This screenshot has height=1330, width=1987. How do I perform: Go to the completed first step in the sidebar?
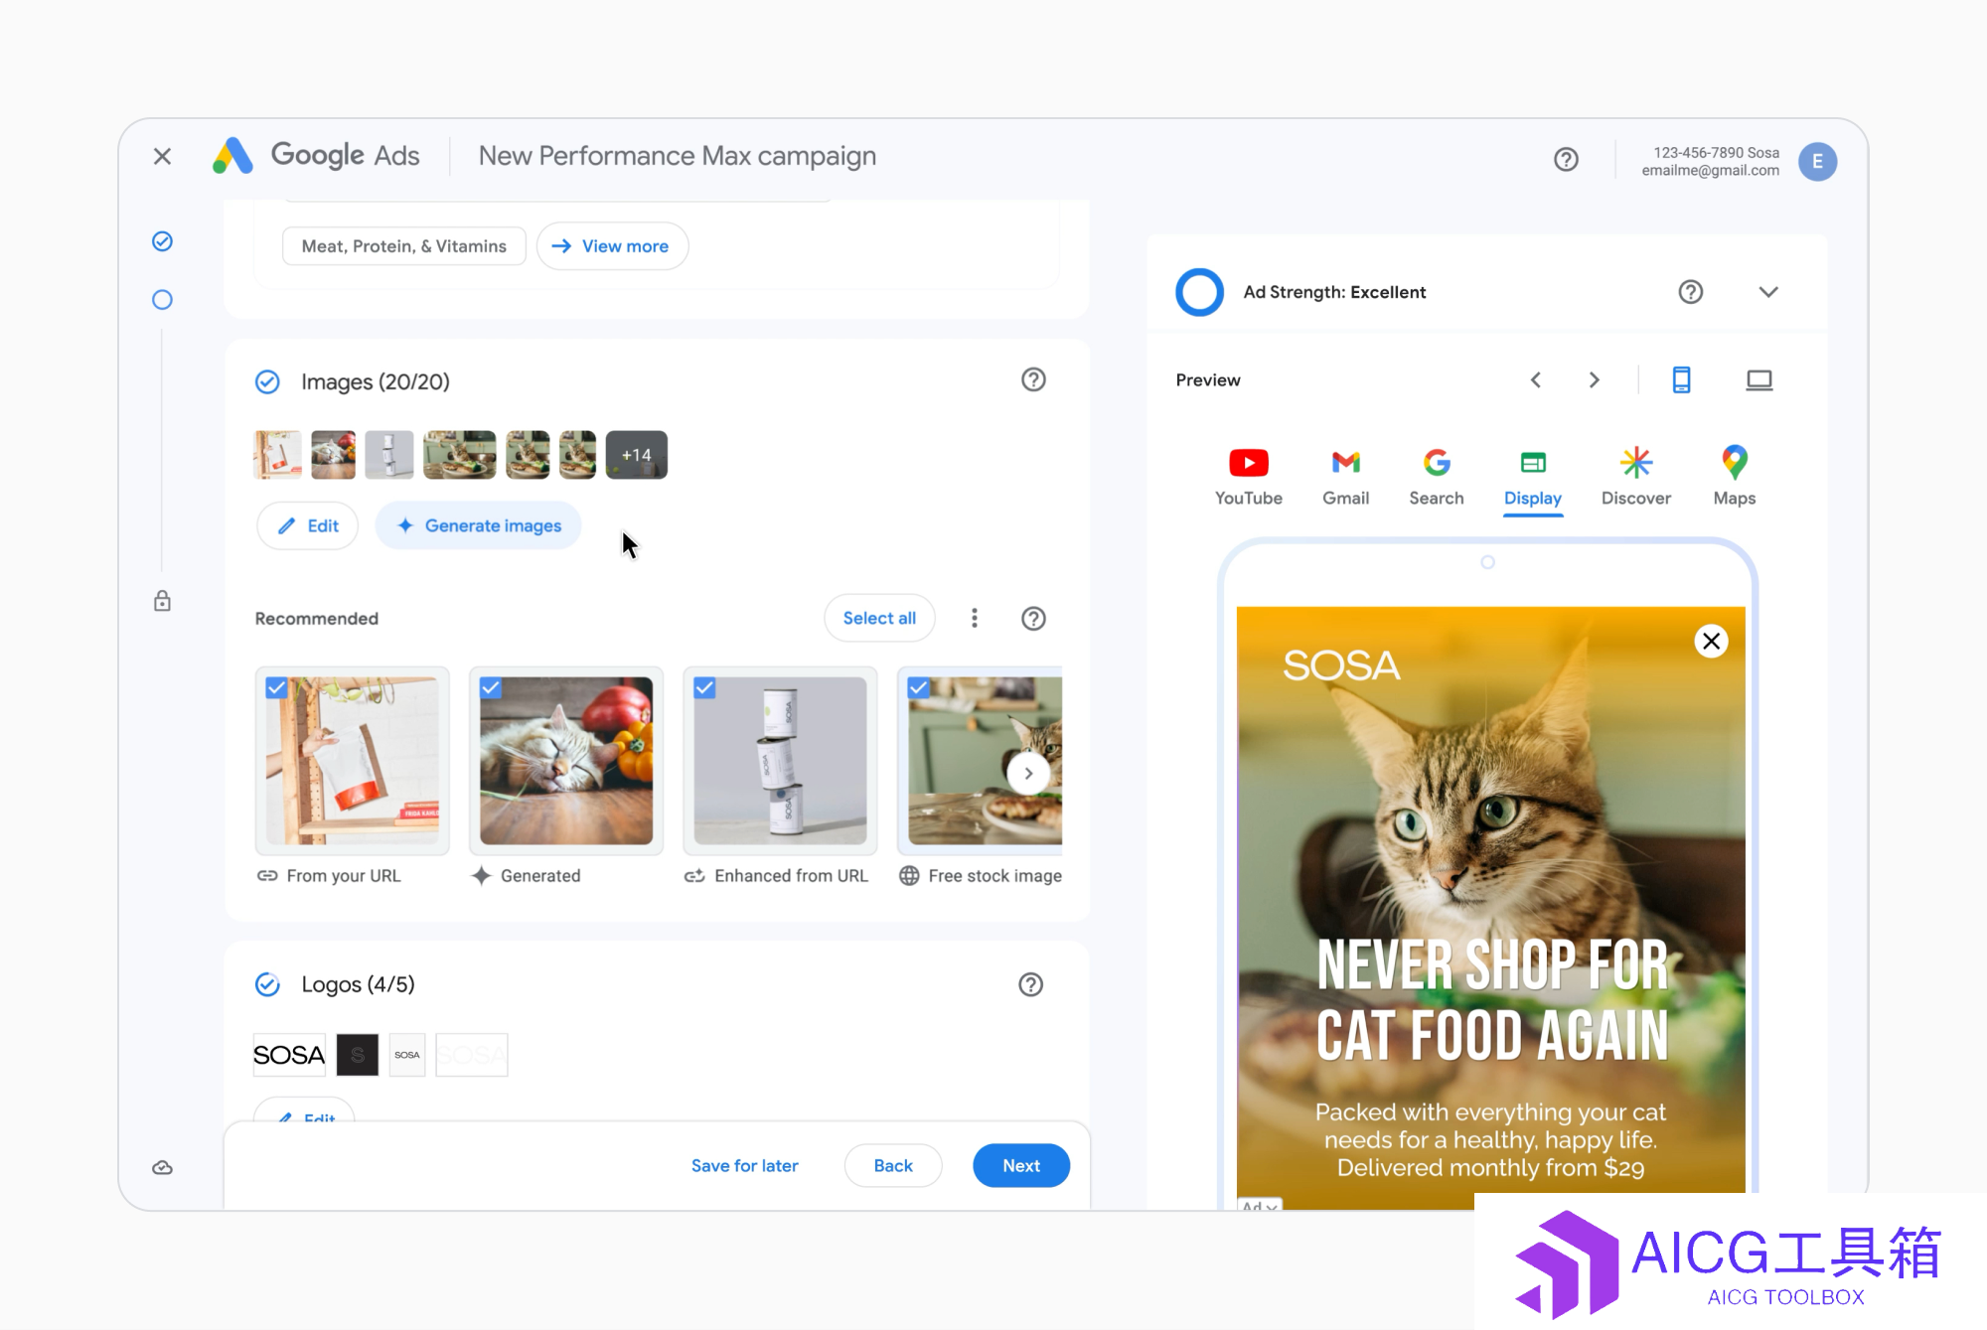coord(162,241)
